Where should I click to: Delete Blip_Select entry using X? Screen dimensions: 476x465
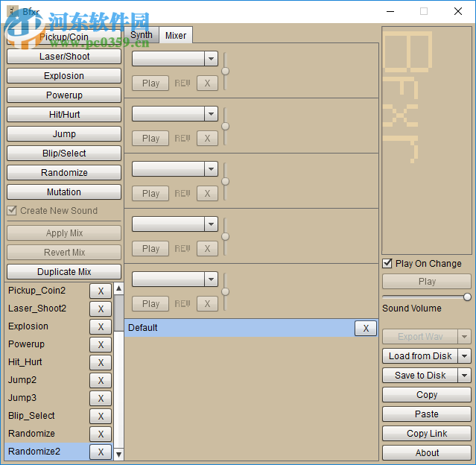(x=101, y=416)
